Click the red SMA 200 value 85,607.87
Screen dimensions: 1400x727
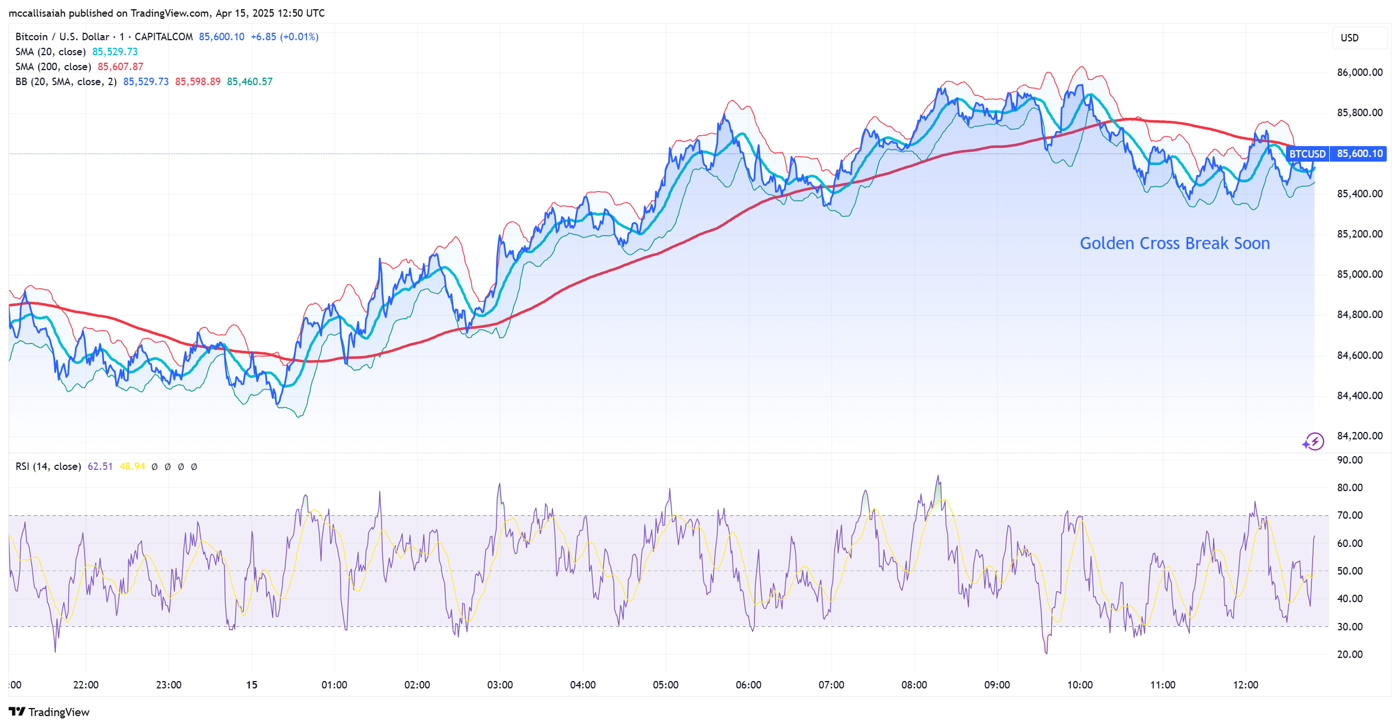pos(120,67)
